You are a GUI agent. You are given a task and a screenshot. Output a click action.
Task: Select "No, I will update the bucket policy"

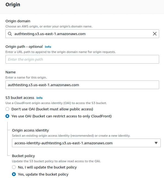point(14,167)
